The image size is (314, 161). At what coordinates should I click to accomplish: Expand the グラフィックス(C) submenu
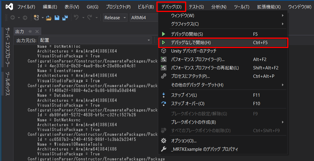point(223,24)
